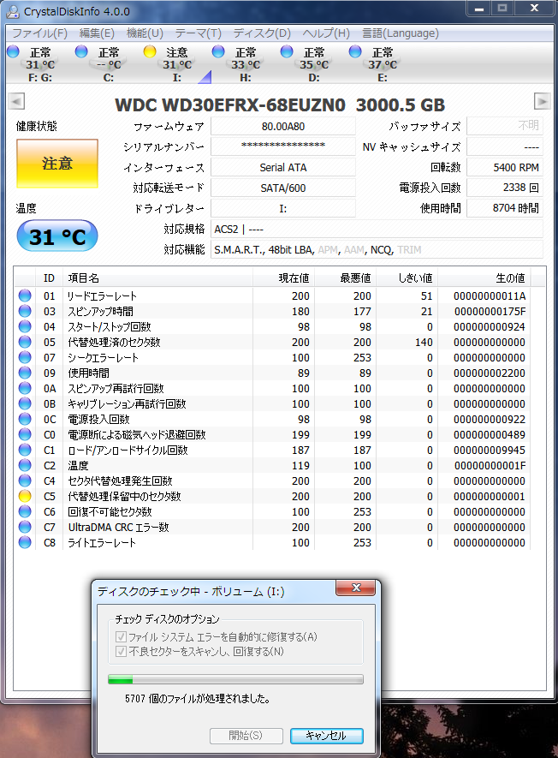
Task: Click the disabled 開始(S) button
Action: tap(246, 736)
